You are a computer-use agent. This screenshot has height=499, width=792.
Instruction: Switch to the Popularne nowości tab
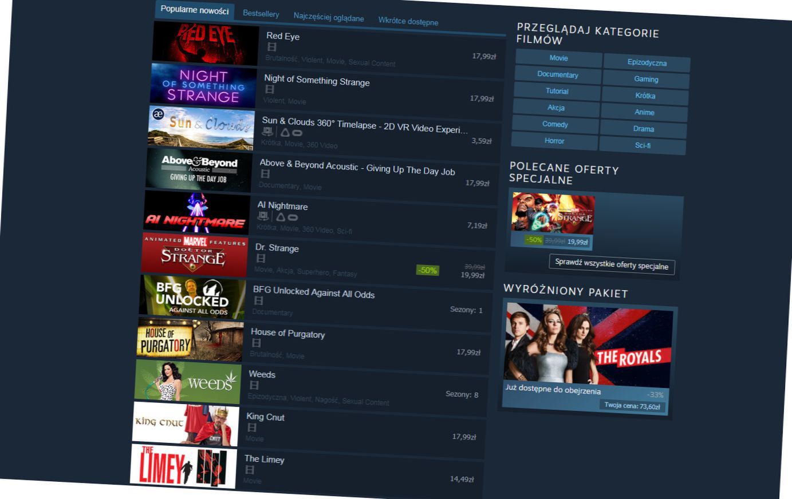click(x=195, y=10)
